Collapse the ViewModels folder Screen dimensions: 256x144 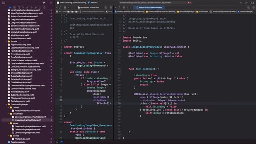pos(9,114)
